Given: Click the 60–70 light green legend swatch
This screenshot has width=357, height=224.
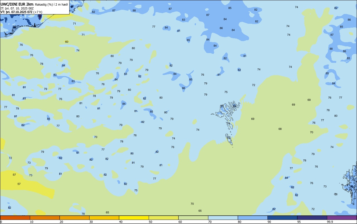Looking at the screenshot, I should pyautogui.click(x=193, y=218).
